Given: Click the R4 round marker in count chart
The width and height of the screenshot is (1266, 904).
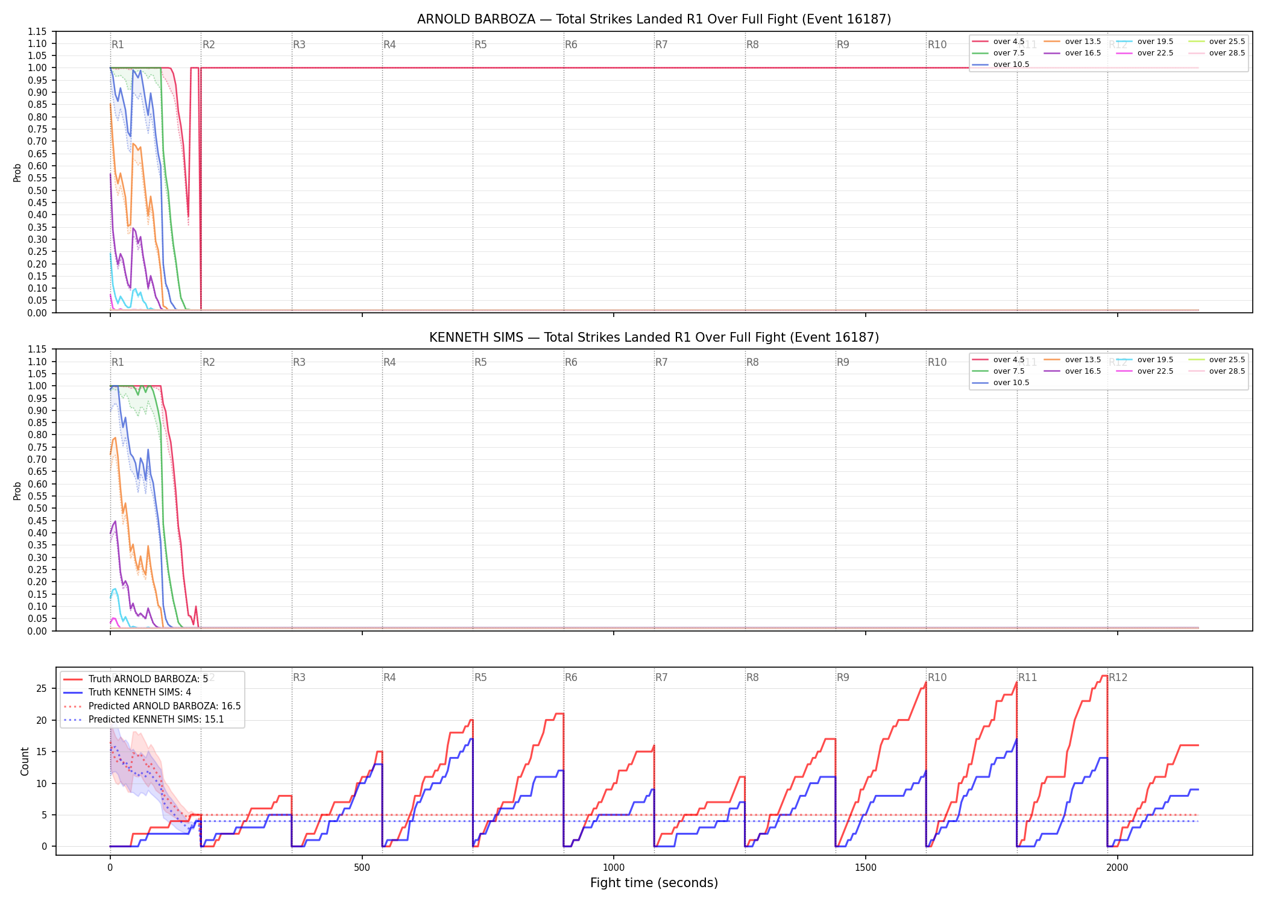Looking at the screenshot, I should point(389,677).
